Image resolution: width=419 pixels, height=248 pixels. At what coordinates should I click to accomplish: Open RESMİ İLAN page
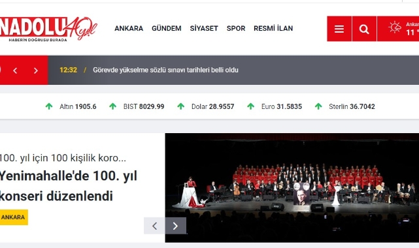[273, 28]
